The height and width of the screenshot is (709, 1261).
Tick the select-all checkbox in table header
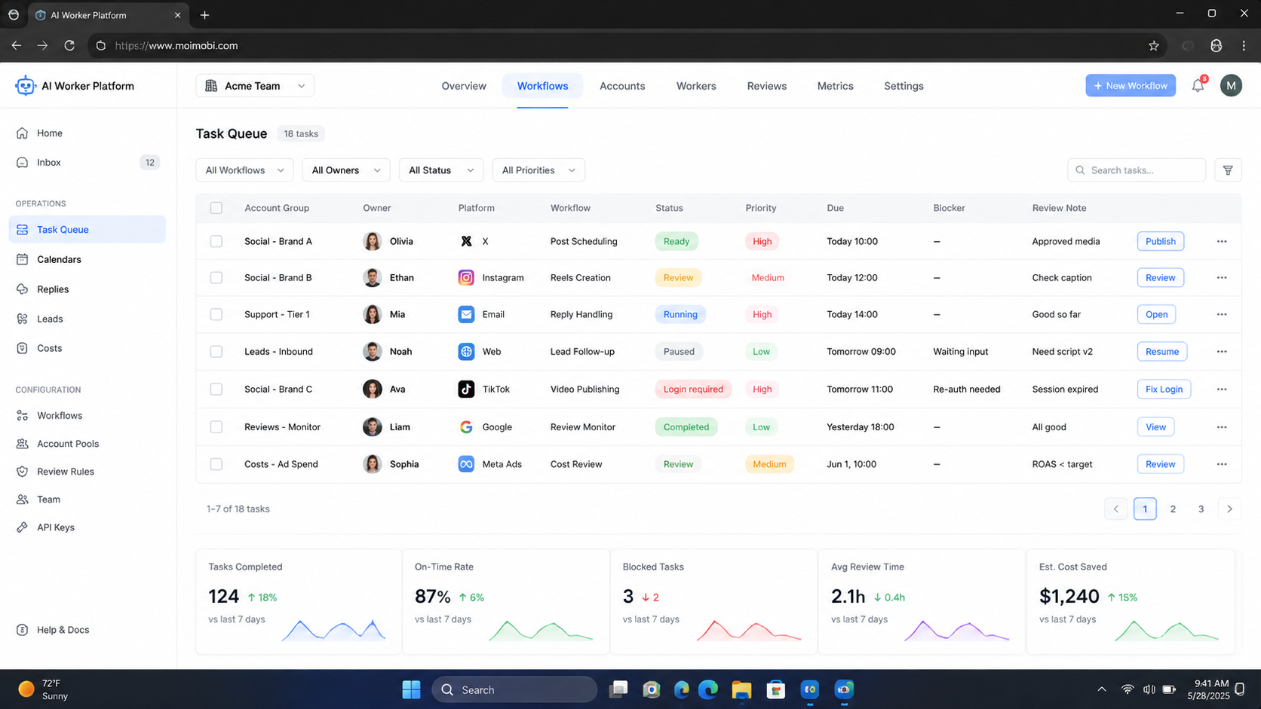tap(216, 208)
